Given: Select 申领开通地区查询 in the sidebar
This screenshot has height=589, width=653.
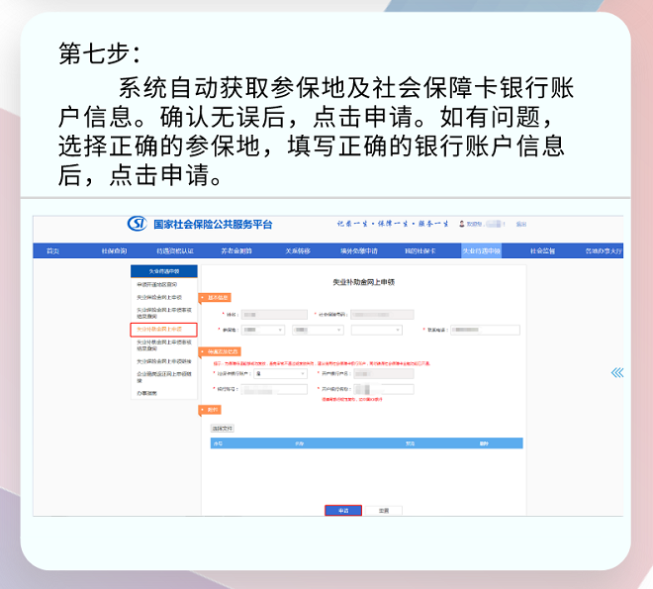Looking at the screenshot, I should click(157, 284).
